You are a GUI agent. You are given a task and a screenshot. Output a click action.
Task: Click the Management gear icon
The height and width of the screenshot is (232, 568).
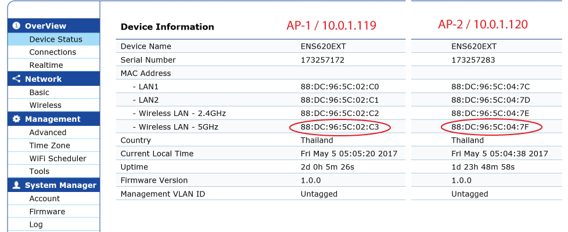[16, 119]
